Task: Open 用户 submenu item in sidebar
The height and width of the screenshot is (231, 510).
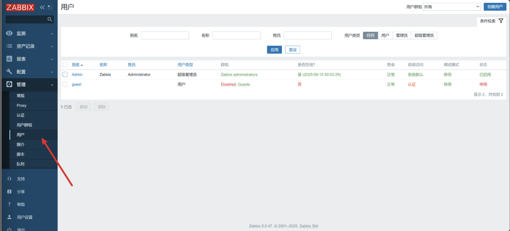Action: 33,135
